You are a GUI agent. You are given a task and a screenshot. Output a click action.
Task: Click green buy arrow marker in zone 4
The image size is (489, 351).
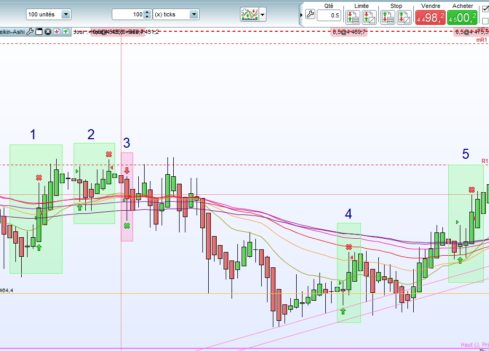pyautogui.click(x=343, y=311)
